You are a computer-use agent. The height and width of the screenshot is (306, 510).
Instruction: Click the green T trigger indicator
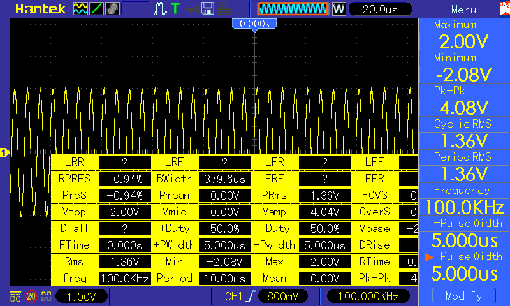coord(175,10)
